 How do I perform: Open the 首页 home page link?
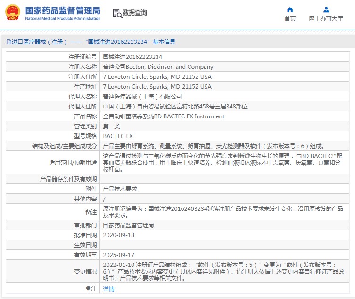coord(290,19)
